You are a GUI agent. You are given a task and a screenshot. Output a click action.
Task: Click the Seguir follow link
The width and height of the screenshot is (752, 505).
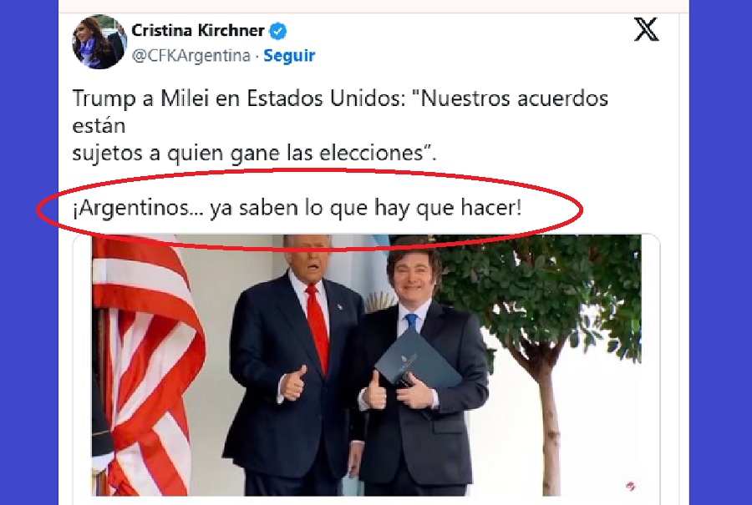coord(289,56)
